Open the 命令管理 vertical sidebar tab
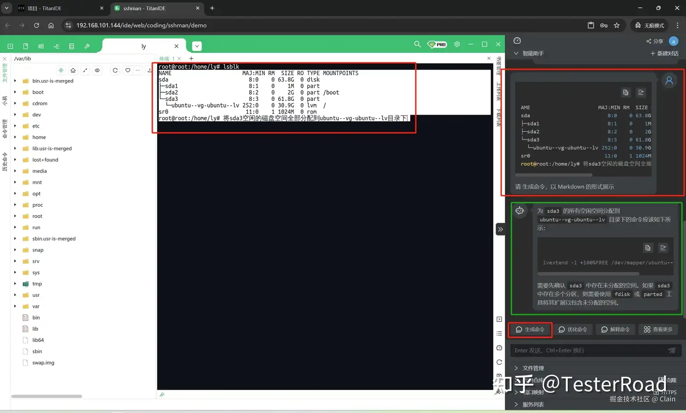686x413 pixels. pos(5,129)
